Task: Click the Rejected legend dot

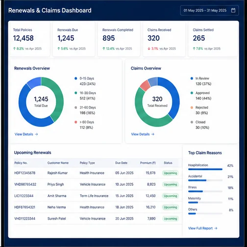Action: pos(192,107)
